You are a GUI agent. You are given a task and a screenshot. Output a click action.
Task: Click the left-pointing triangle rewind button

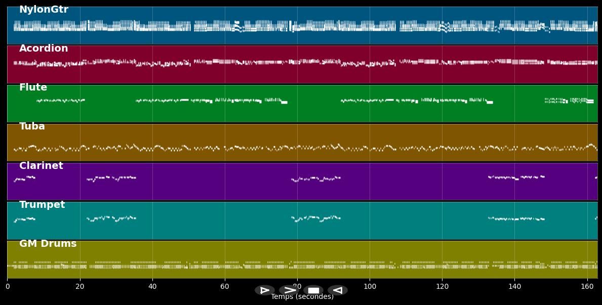[338, 290]
